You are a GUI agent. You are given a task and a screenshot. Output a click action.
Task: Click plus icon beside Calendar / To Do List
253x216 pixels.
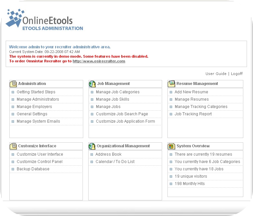92,162
